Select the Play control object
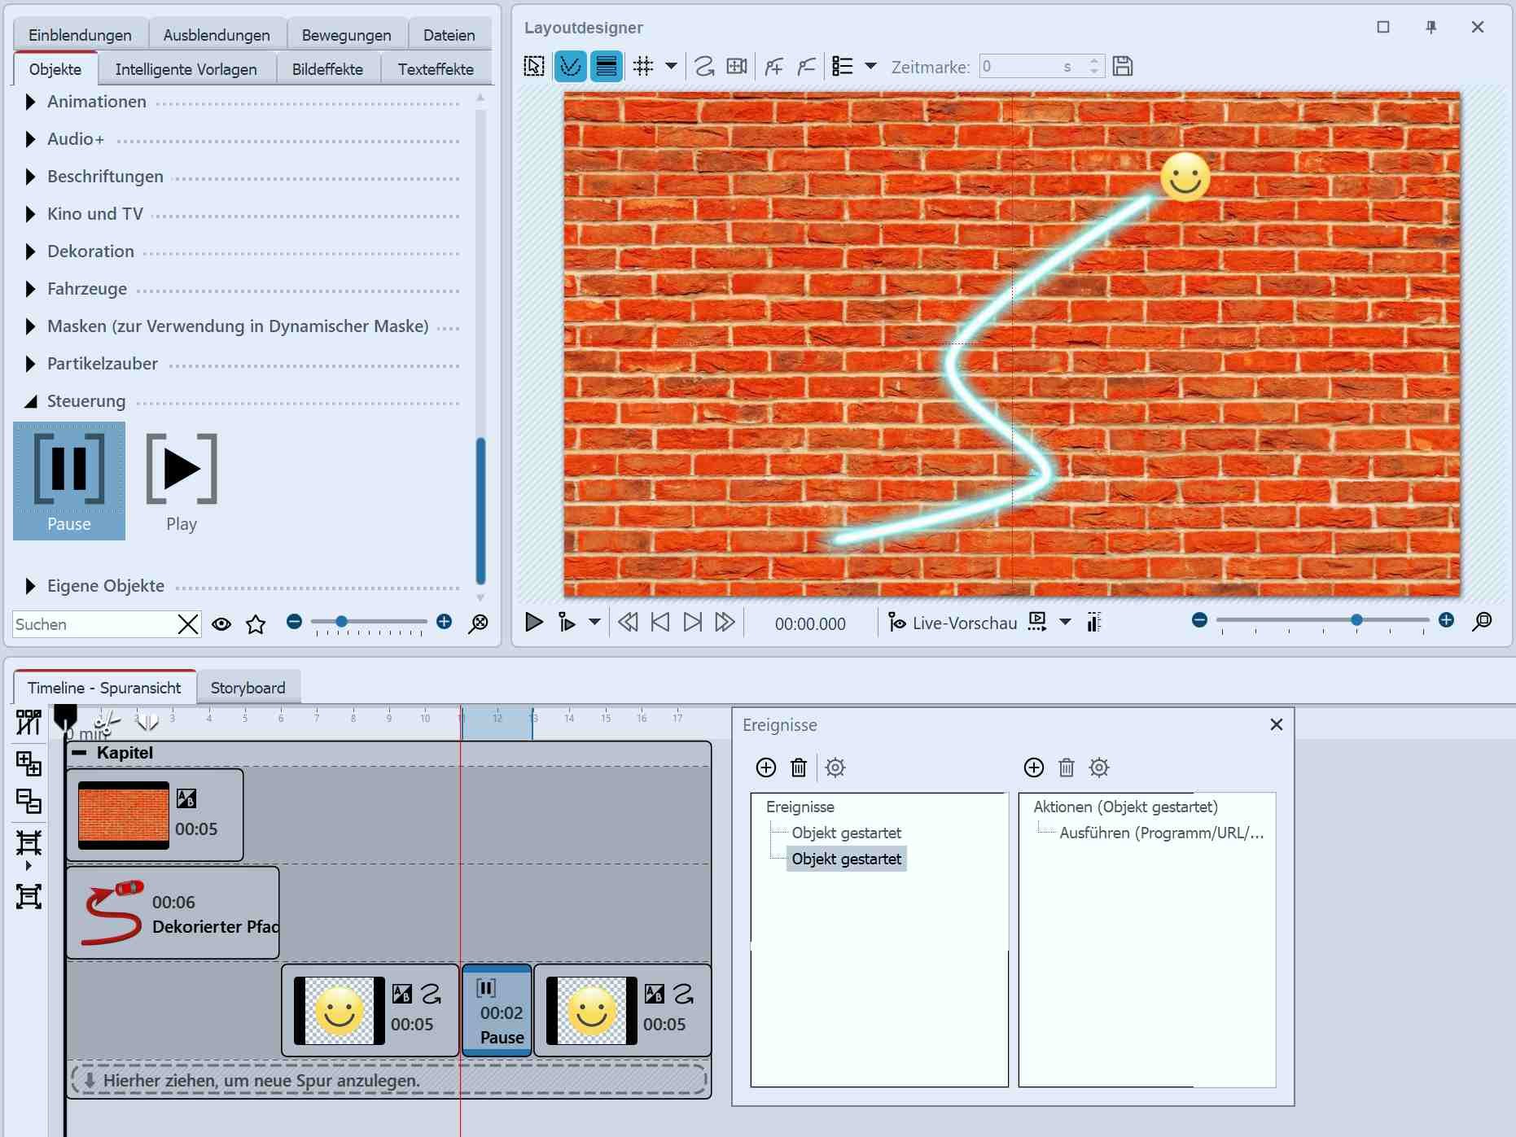1516x1137 pixels. 182,482
